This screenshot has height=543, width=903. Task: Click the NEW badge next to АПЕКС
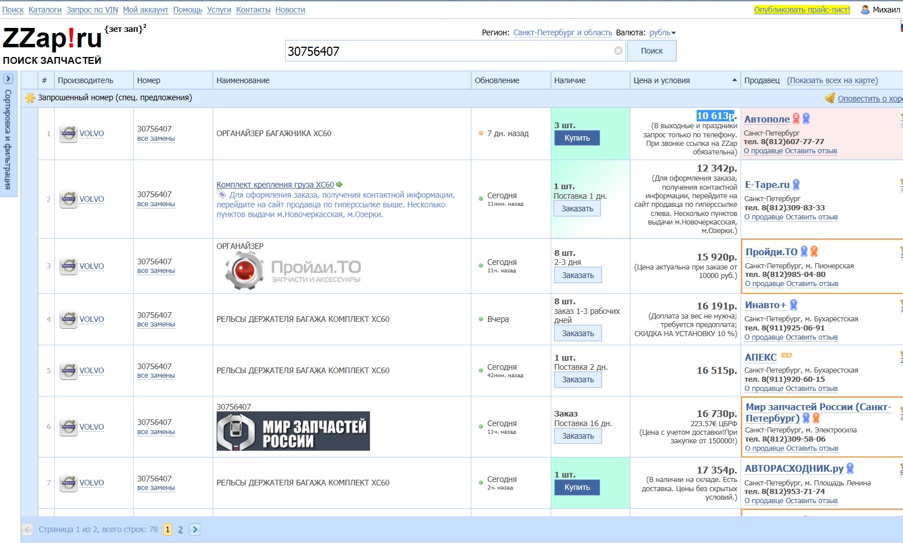787,356
